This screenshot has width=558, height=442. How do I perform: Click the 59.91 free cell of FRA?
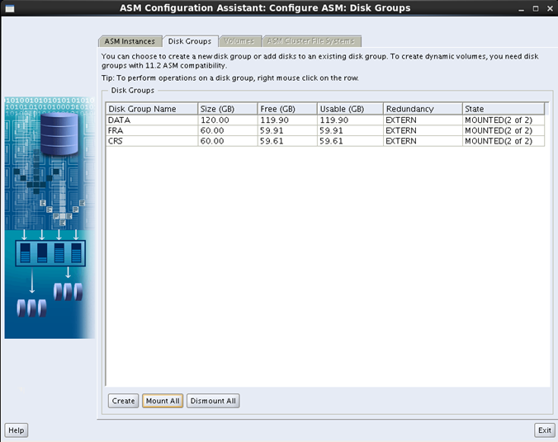[287, 130]
